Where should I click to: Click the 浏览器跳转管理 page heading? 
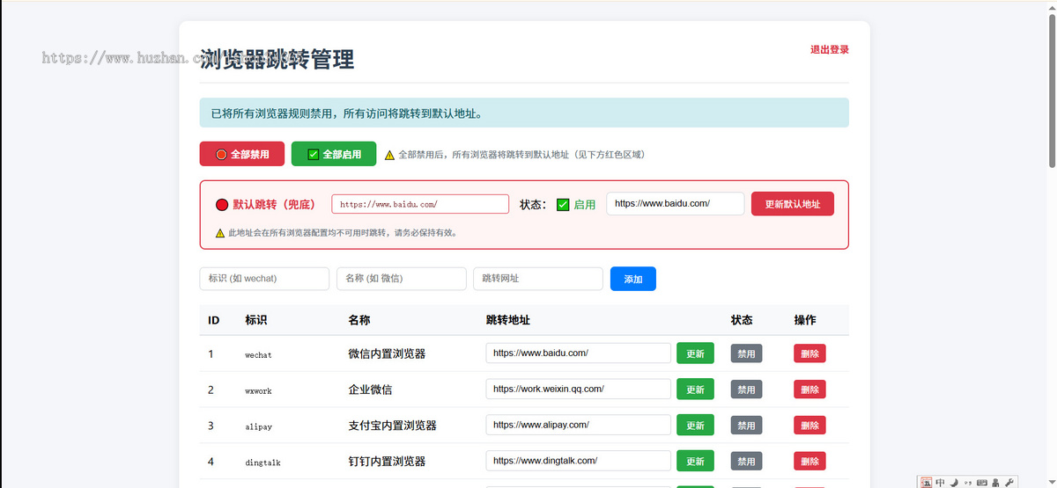(x=277, y=60)
